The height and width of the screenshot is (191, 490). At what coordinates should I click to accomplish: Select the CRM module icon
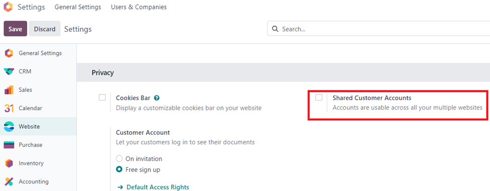click(x=9, y=71)
